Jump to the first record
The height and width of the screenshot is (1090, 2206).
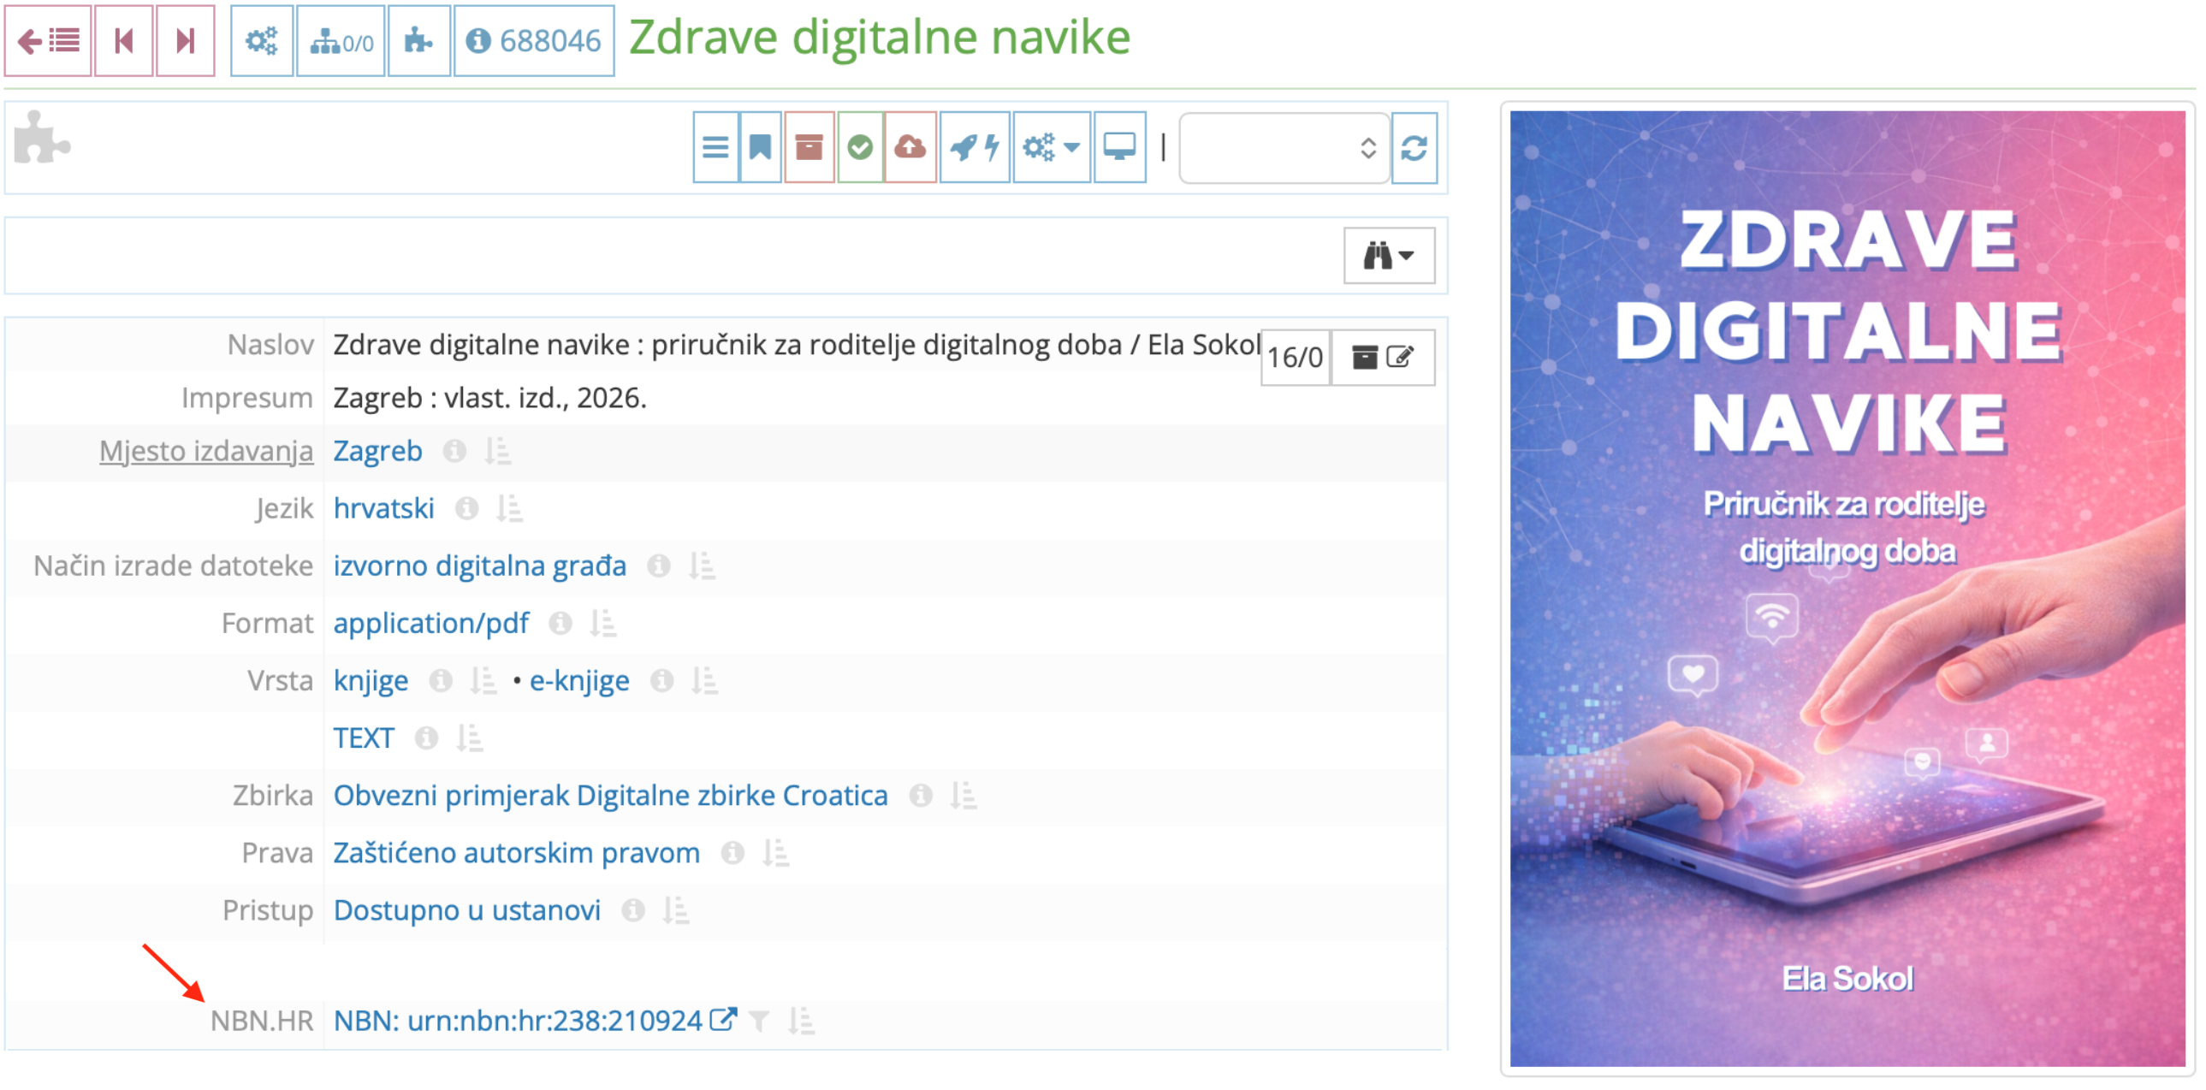pos(122,40)
